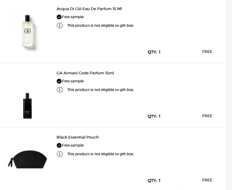
Task: Click the pouch gift box eligibility notice
Action: (101, 154)
